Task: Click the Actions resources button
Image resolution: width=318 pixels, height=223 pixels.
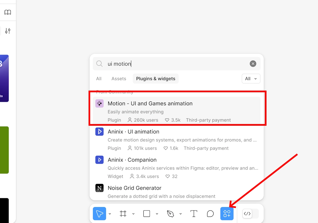Action: click(227, 214)
